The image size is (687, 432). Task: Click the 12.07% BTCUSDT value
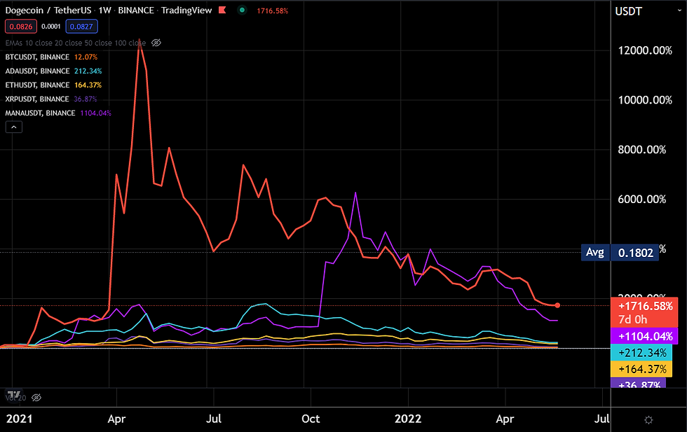(x=86, y=57)
